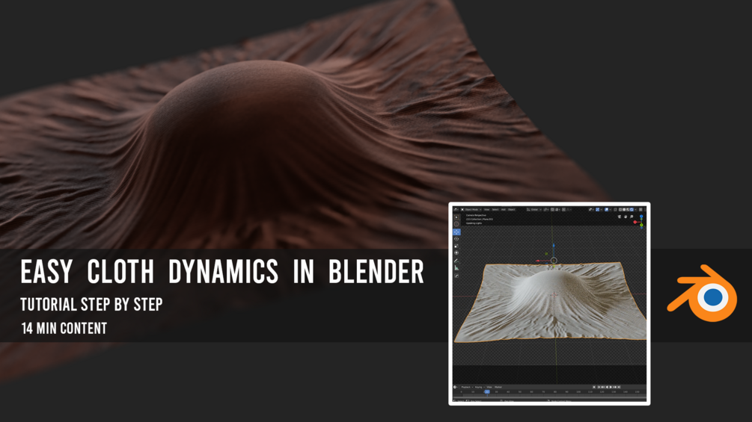752x422 pixels.
Task: Open the View menu in viewport header
Action: click(487, 210)
